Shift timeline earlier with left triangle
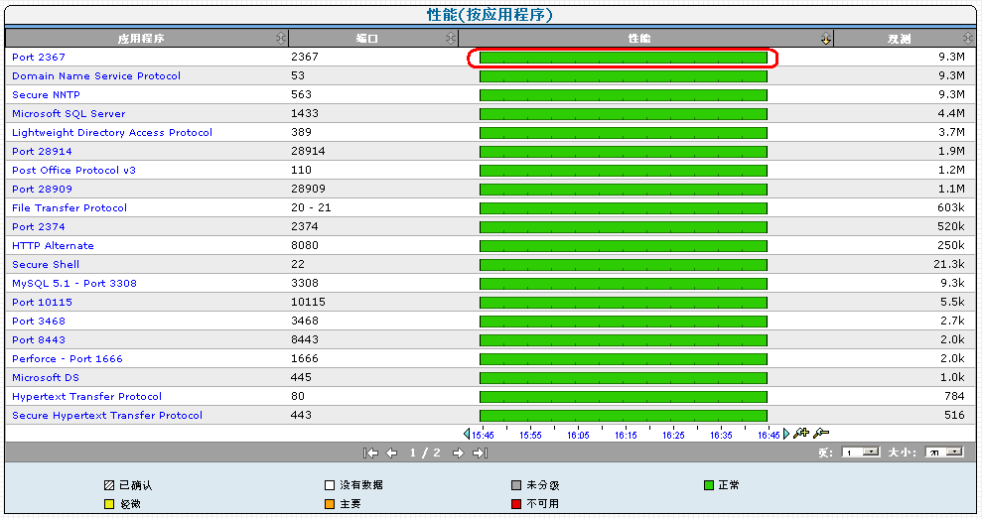This screenshot has width=982, height=519. pos(467,434)
